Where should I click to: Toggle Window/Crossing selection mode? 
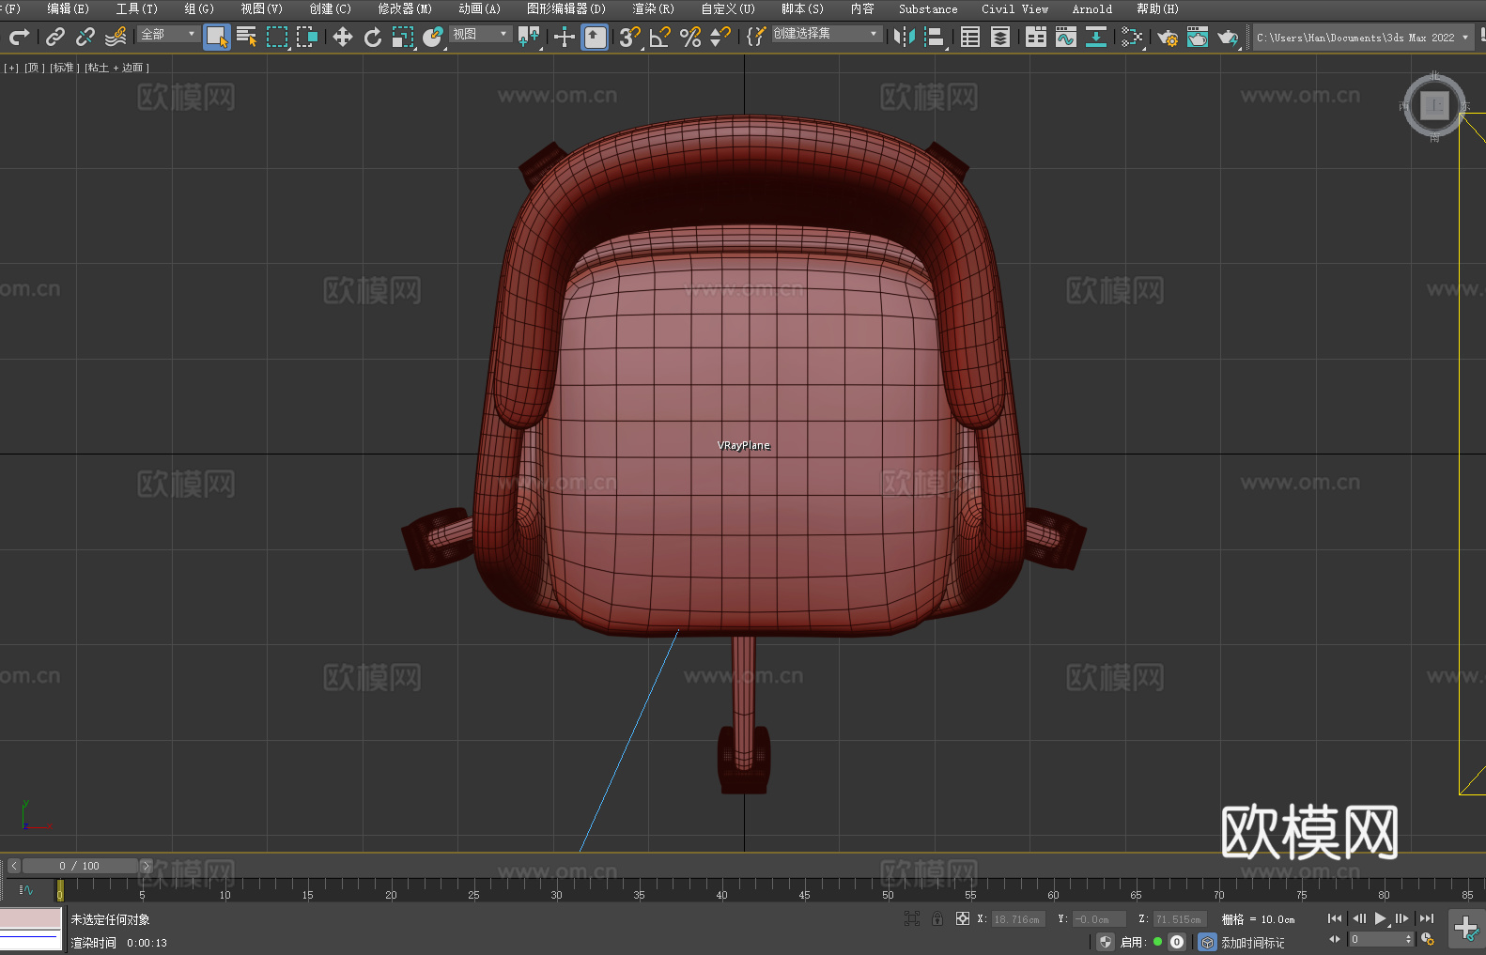click(307, 37)
